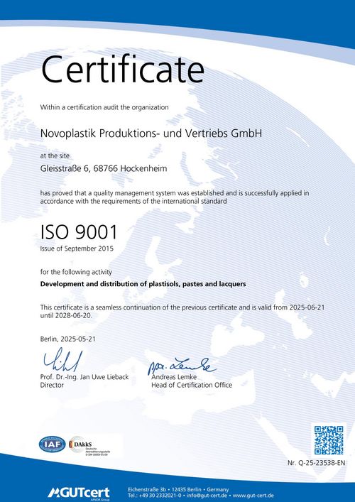Click 'Berlin, 2025-05-21' date line
Screen dimensions: 355x502
pyautogui.click(x=68, y=339)
